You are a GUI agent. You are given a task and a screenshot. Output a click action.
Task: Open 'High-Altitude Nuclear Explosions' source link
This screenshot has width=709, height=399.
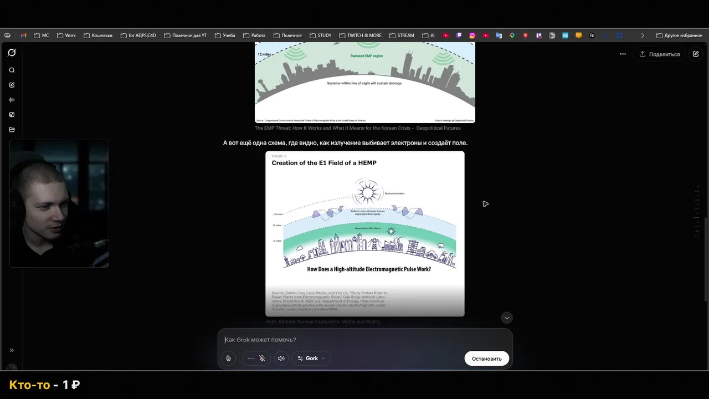click(x=323, y=321)
